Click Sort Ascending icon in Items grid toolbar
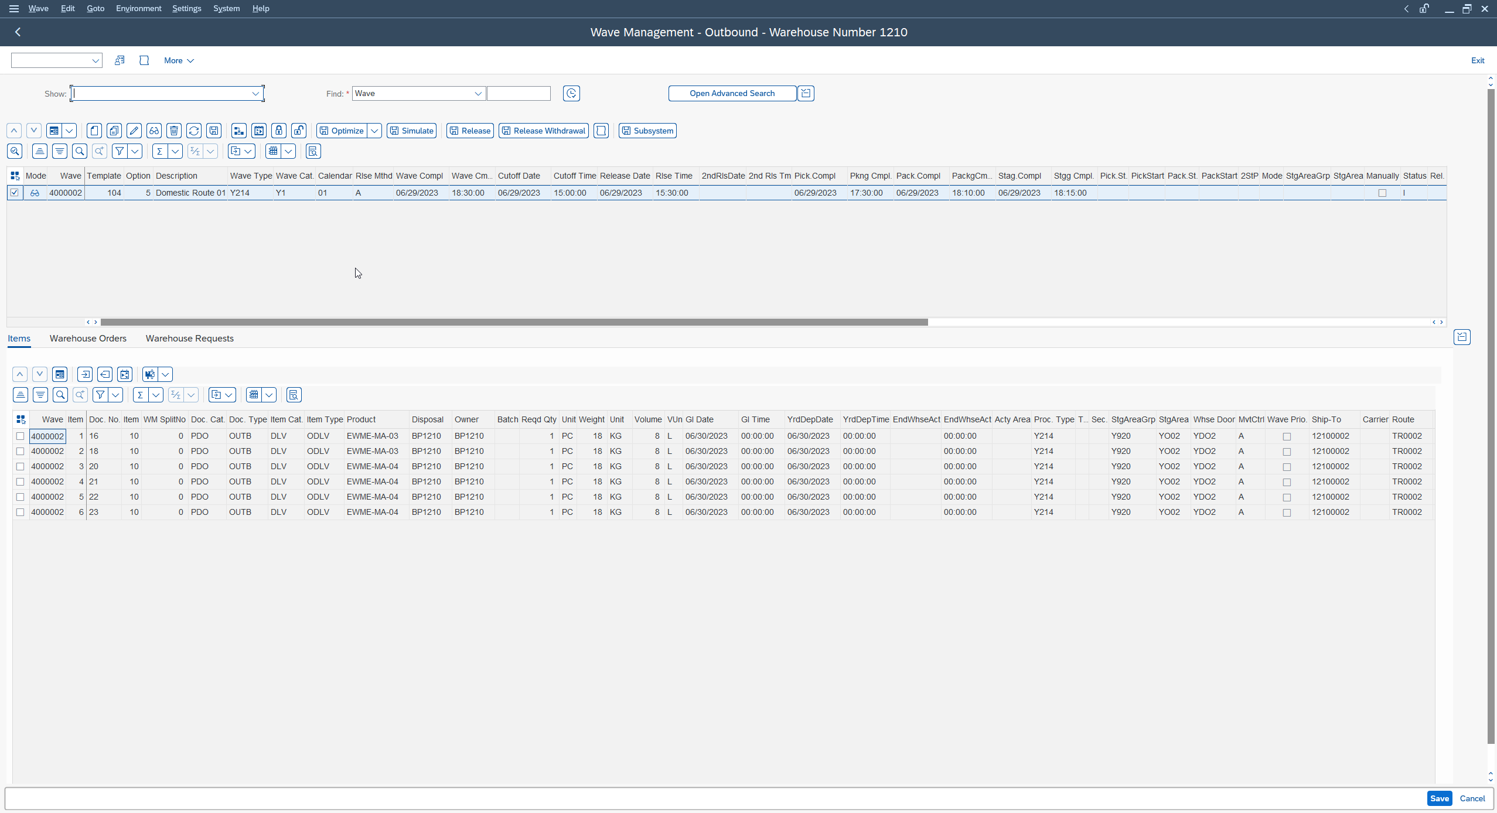Image resolution: width=1497 pixels, height=813 pixels. pos(21,395)
